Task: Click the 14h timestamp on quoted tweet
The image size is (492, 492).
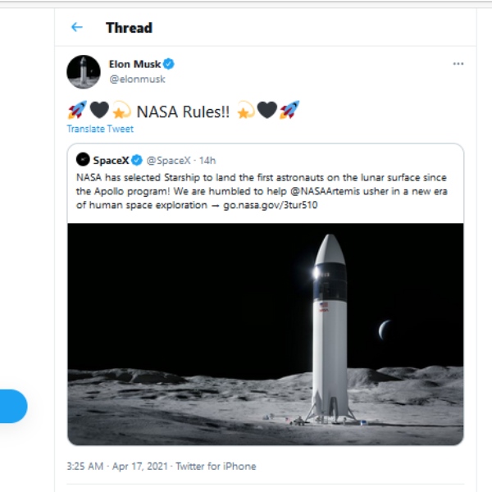Action: 207,160
